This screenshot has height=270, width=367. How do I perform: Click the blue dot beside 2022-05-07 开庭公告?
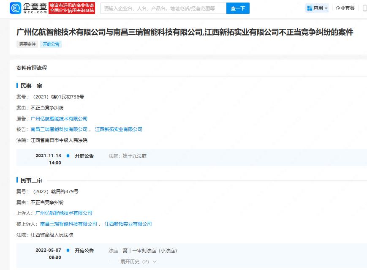point(68,251)
